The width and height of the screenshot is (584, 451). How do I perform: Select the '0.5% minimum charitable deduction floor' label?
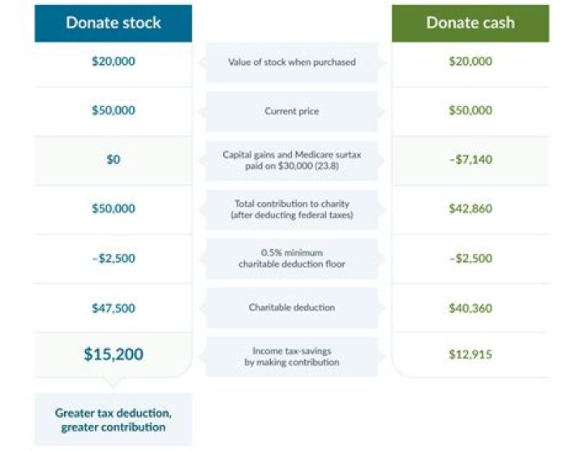pyautogui.click(x=291, y=259)
